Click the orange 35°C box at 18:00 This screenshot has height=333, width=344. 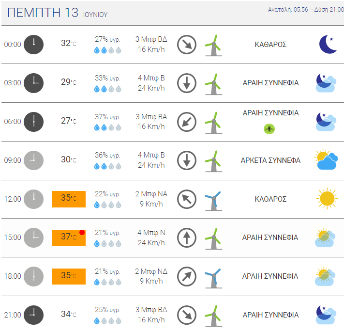click(69, 276)
